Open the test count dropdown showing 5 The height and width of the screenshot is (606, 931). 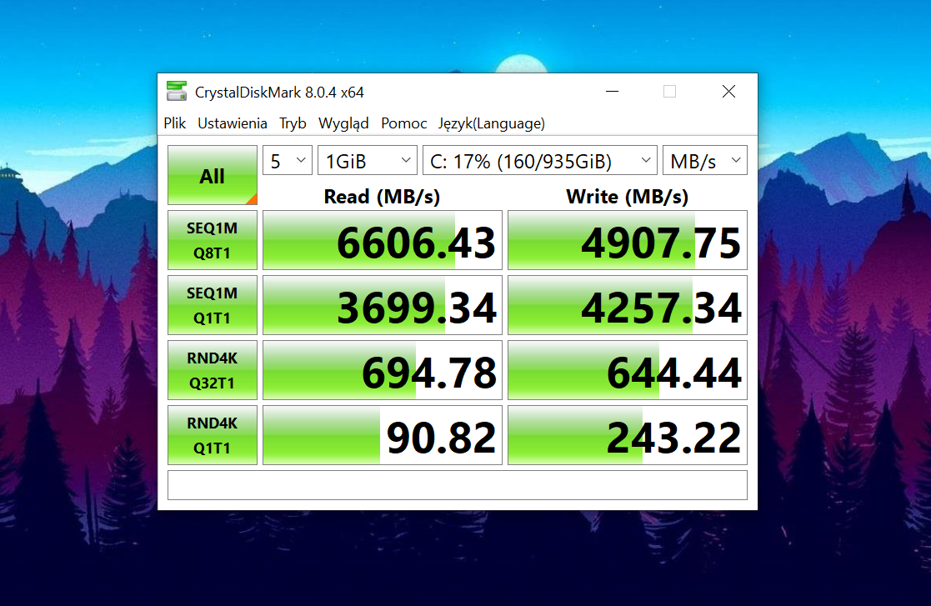coord(288,160)
